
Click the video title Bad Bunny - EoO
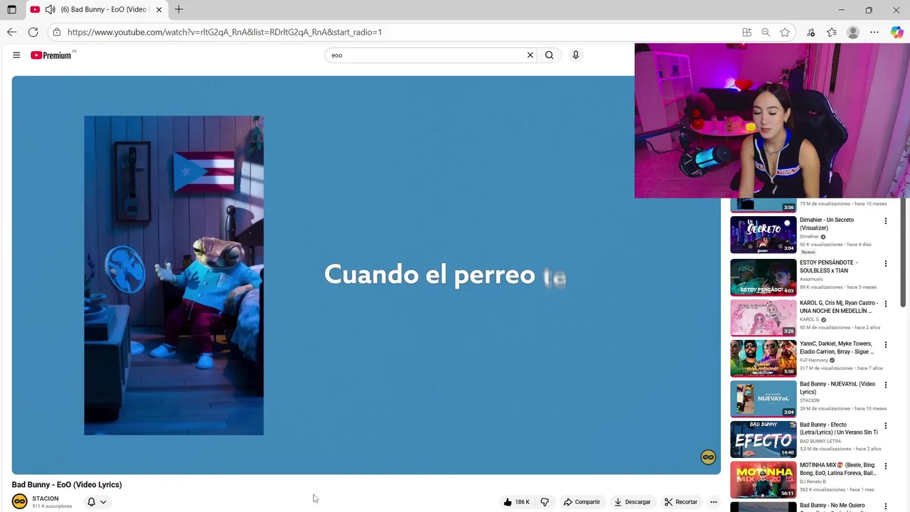click(x=67, y=485)
